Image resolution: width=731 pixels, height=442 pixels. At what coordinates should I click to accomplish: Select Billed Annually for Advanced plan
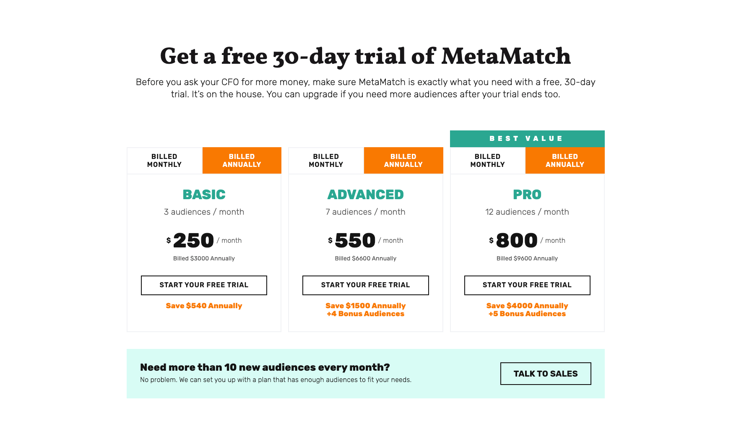pyautogui.click(x=403, y=161)
